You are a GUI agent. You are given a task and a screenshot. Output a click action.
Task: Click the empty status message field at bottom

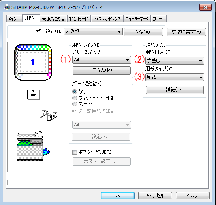pos(106,183)
